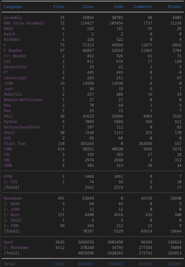Click the ReStructuredText language name
This screenshot has width=185, height=267.
coord(22,127)
